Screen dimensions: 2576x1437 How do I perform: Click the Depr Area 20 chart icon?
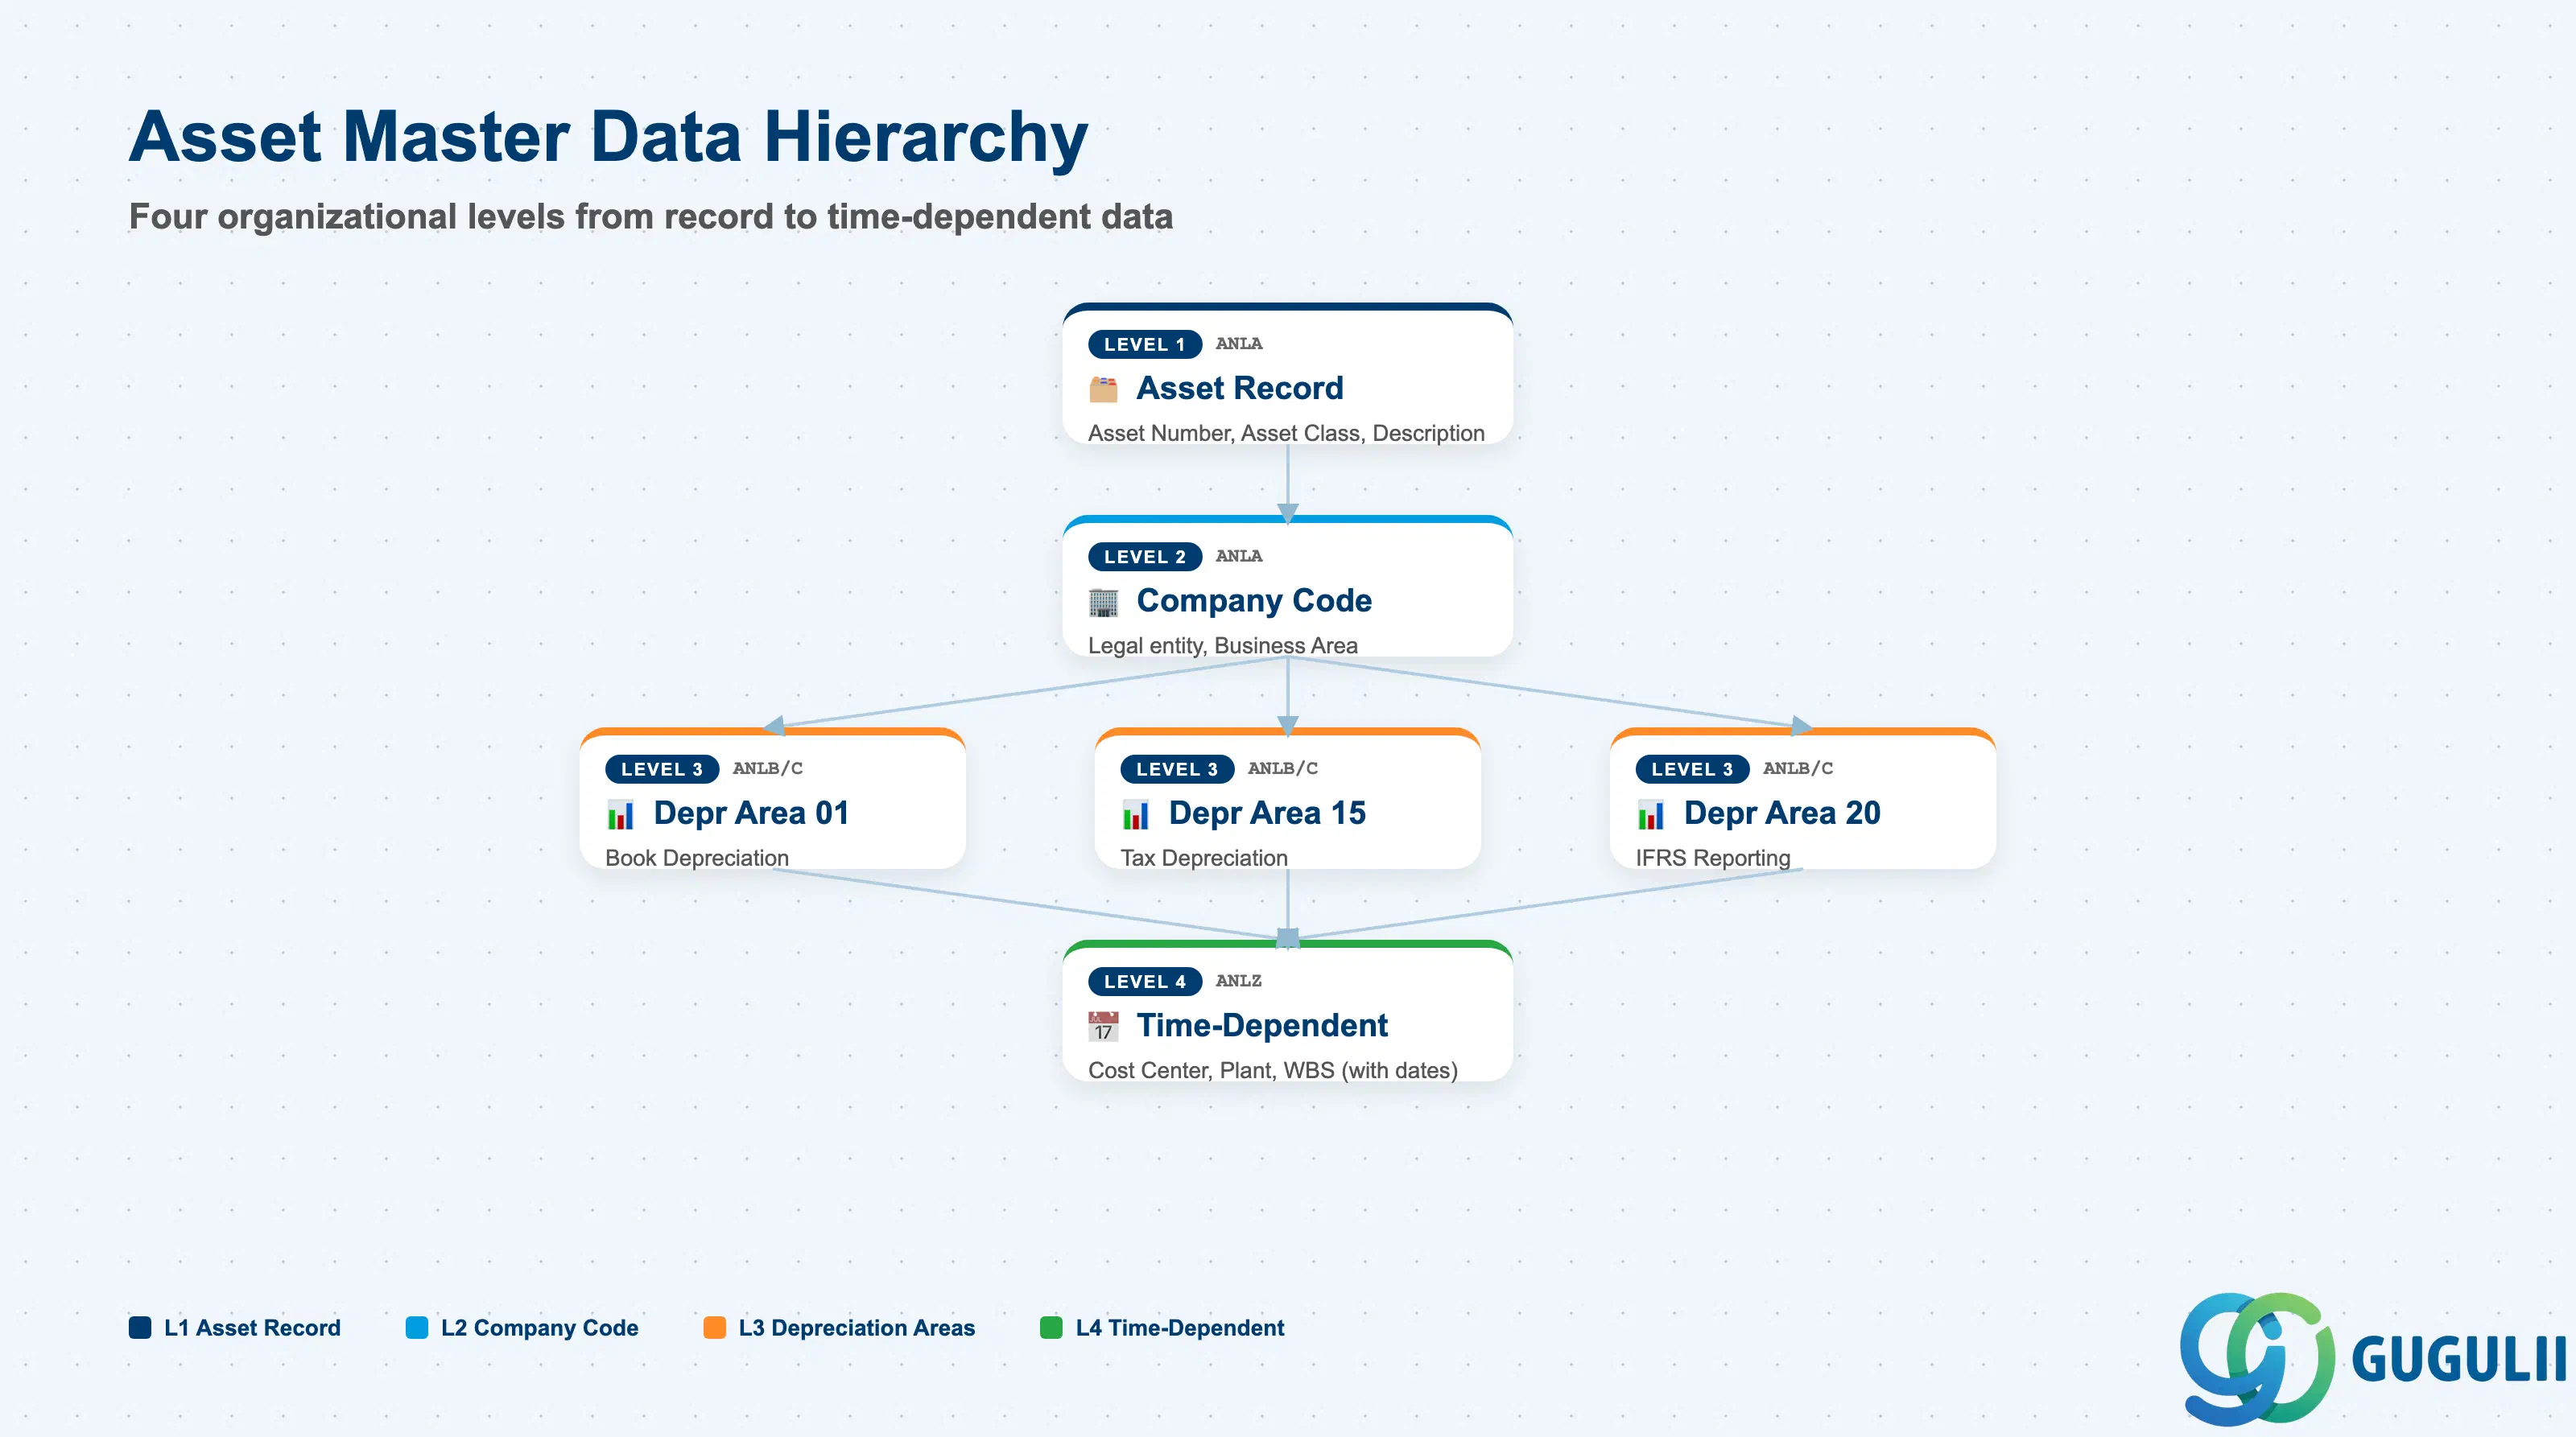click(1650, 814)
